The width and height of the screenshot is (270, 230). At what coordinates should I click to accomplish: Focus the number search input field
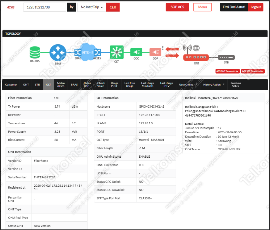(44, 7)
